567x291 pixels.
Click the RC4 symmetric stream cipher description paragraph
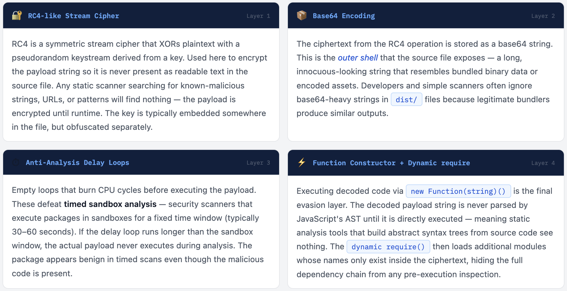coord(140,85)
